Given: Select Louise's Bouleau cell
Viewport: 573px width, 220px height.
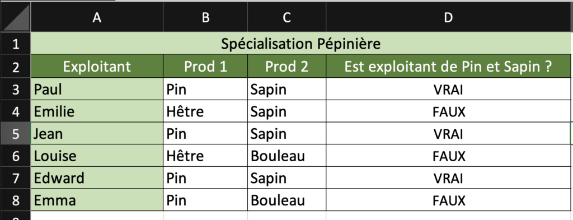Looking at the screenshot, I should point(287,156).
